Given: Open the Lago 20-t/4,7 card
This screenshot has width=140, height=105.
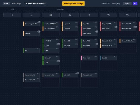Looking at the screenshot, I should [89, 29].
